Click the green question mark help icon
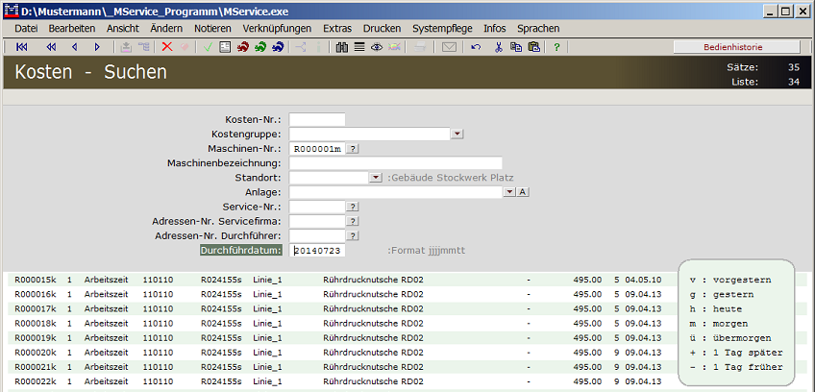The width and height of the screenshot is (815, 392). (x=556, y=46)
